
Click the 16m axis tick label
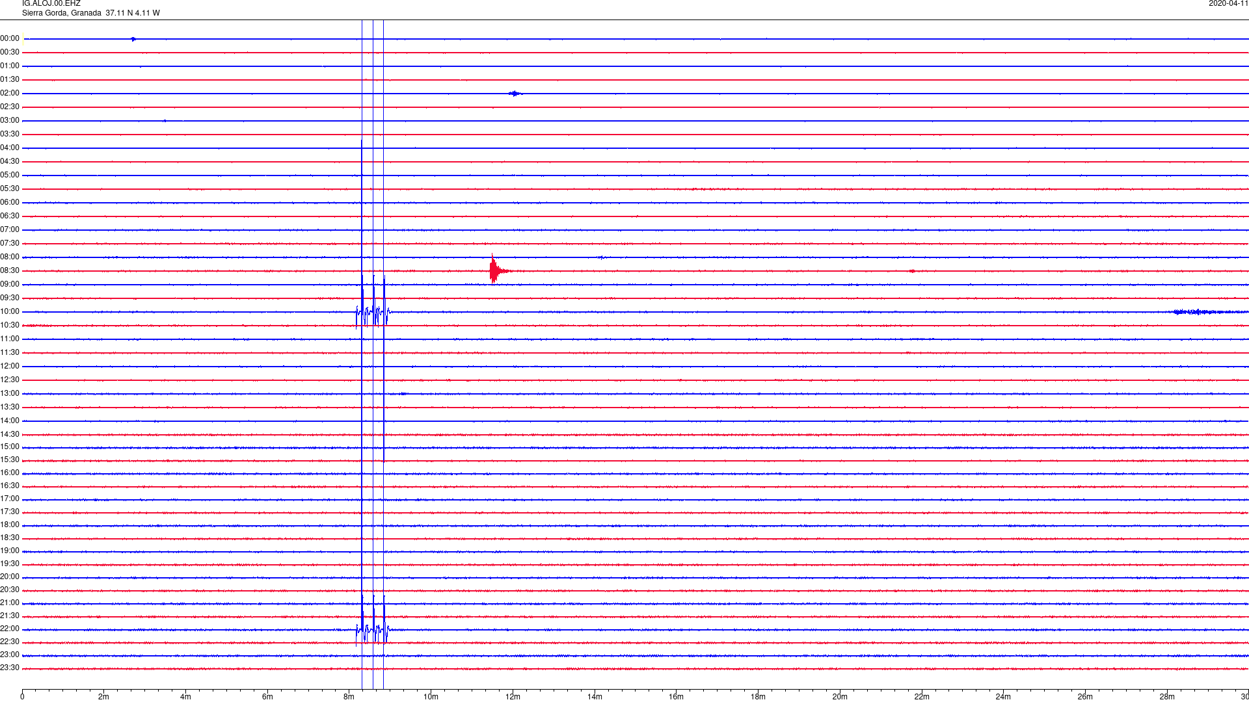676,697
